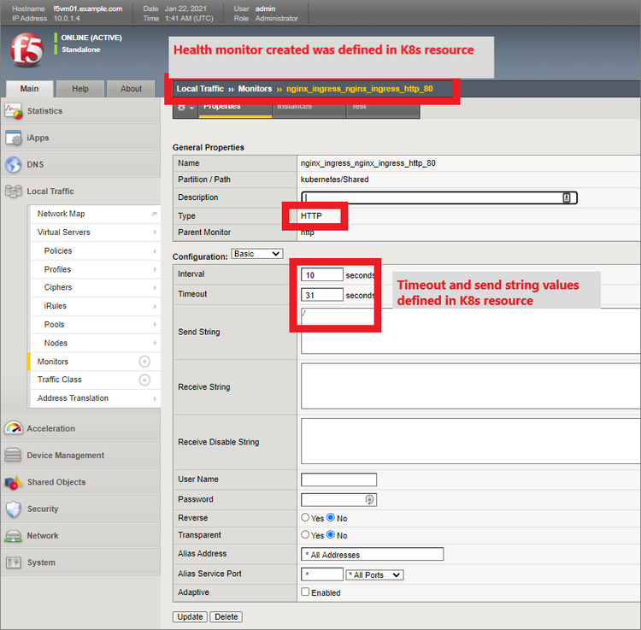Image resolution: width=641 pixels, height=630 pixels.
Task: Open Nodes menu item
Action: coord(95,343)
